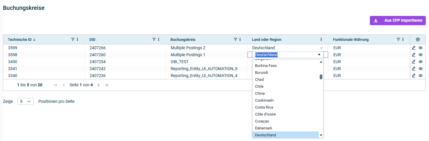This screenshot has height=141, width=429.
Task: Click filter icon in Funktionale Währung column
Action: tap(398, 40)
